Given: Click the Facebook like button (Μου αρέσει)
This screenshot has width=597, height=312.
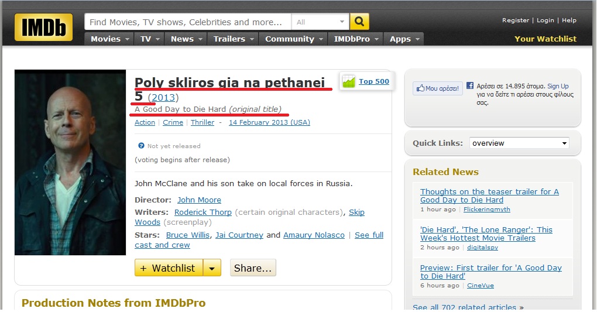Looking at the screenshot, I should [437, 88].
